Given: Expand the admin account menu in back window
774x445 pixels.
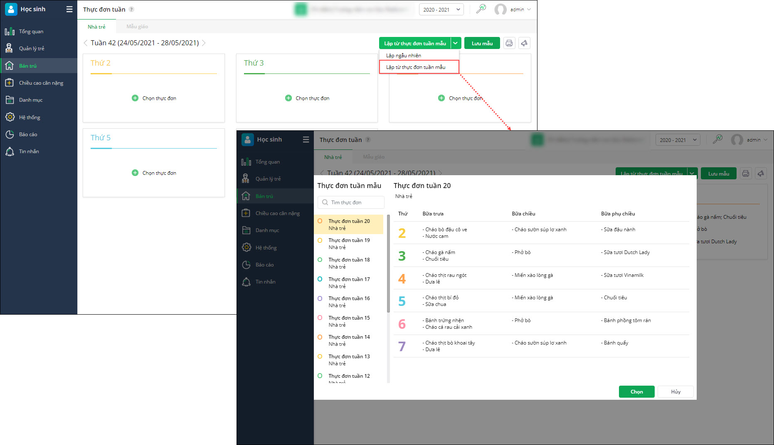Looking at the screenshot, I should [x=529, y=10].
